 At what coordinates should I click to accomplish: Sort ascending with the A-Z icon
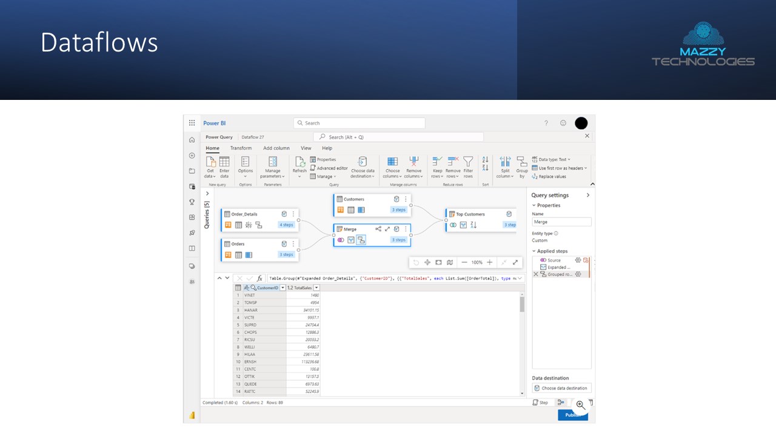[x=485, y=159]
